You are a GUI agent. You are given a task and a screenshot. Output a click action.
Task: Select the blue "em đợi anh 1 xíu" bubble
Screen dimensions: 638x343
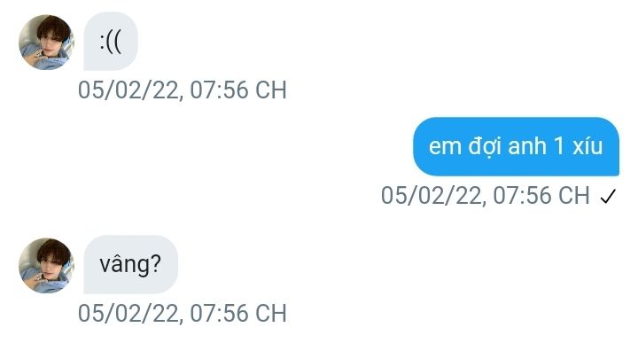click(516, 146)
